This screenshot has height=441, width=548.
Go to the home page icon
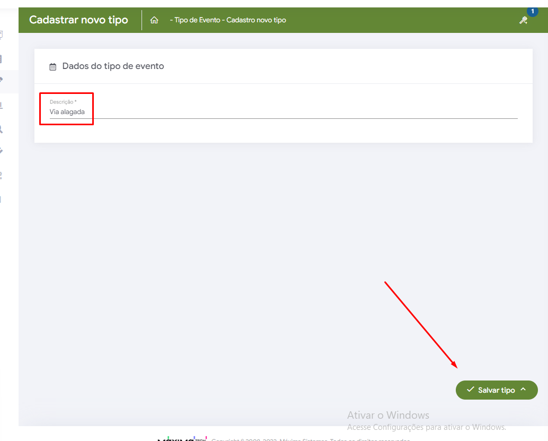(x=154, y=20)
